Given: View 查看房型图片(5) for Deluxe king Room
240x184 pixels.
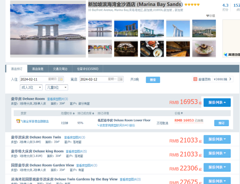Looking at the screenshot, I should coord(76,151).
